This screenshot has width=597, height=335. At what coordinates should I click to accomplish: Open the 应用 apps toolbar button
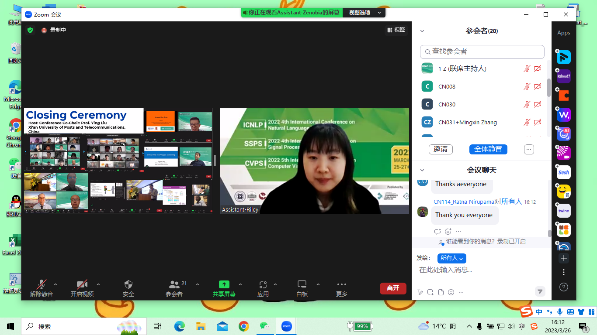(263, 289)
